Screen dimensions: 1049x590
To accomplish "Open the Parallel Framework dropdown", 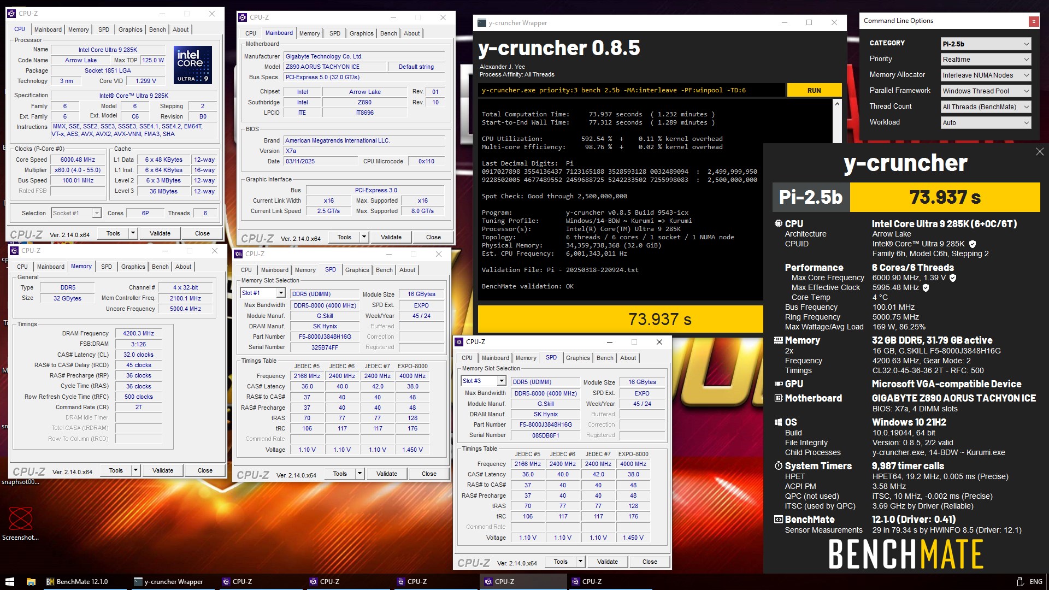I will click(986, 91).
